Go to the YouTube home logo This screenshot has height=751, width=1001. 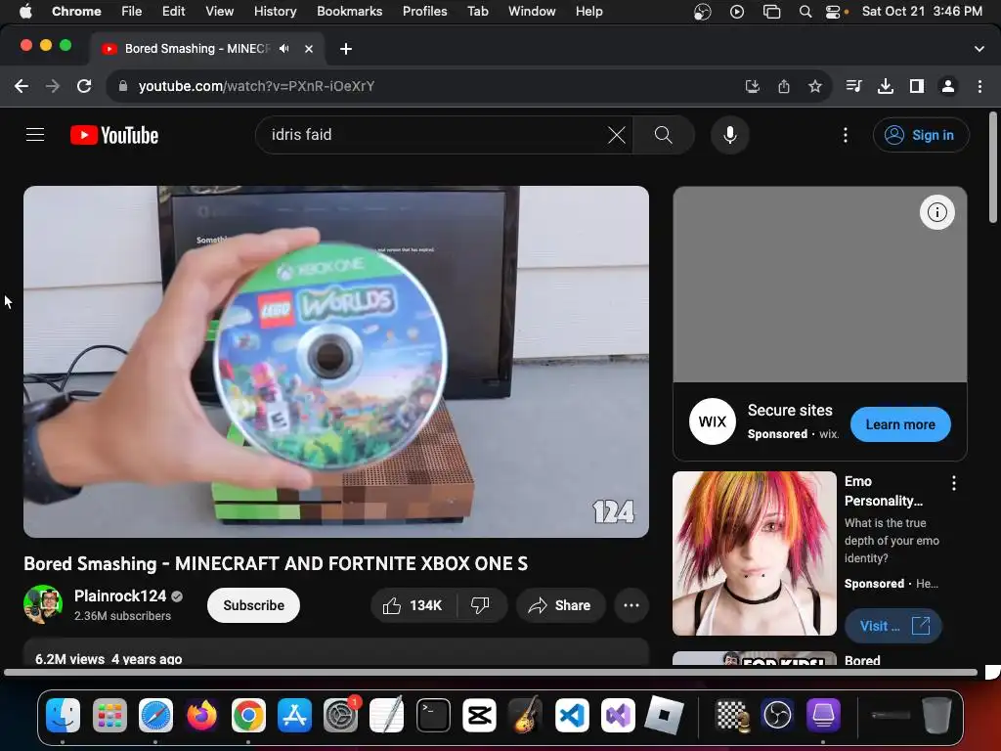click(x=114, y=135)
